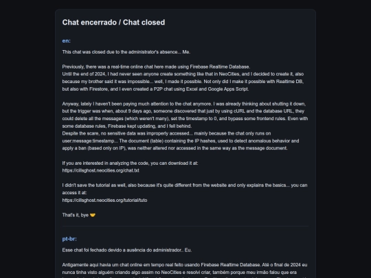Screen dimensions: 371x278
Task: Click the "Chat encerrado / Chat closed" heading
Action: (x=113, y=22)
